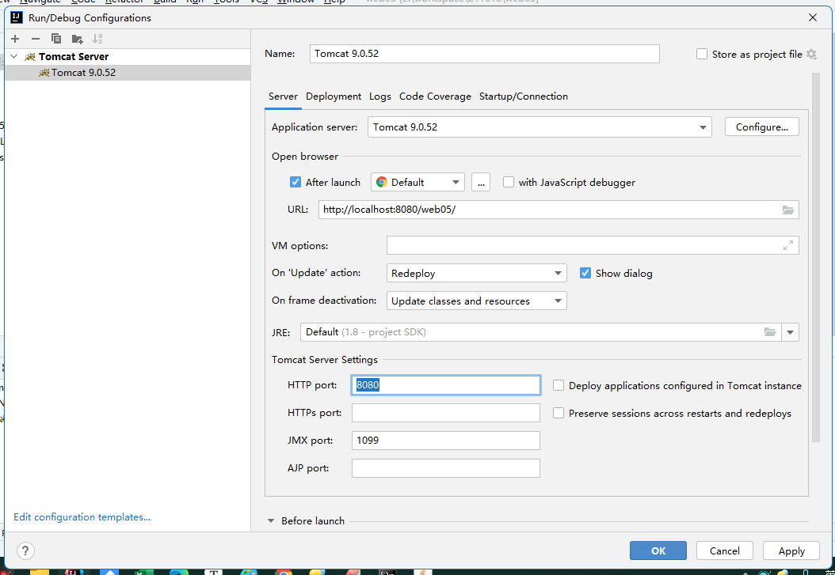Click the Name input field
Screen dimensions: 835x575
485,54
